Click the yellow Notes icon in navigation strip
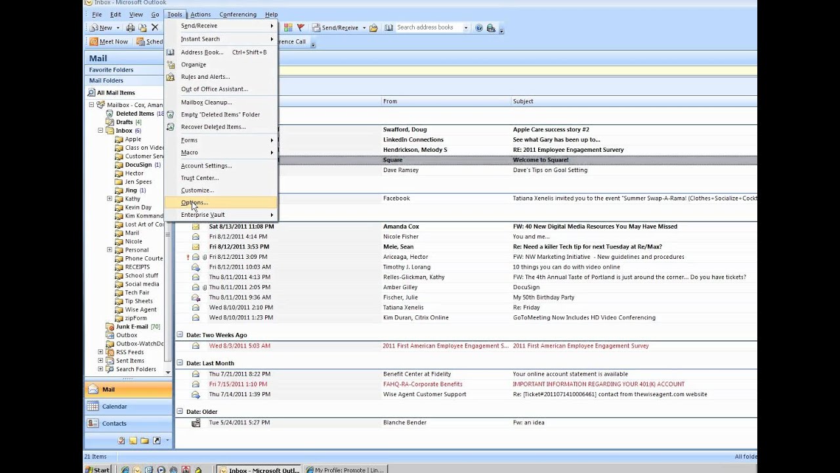The image size is (840, 473). (133, 440)
